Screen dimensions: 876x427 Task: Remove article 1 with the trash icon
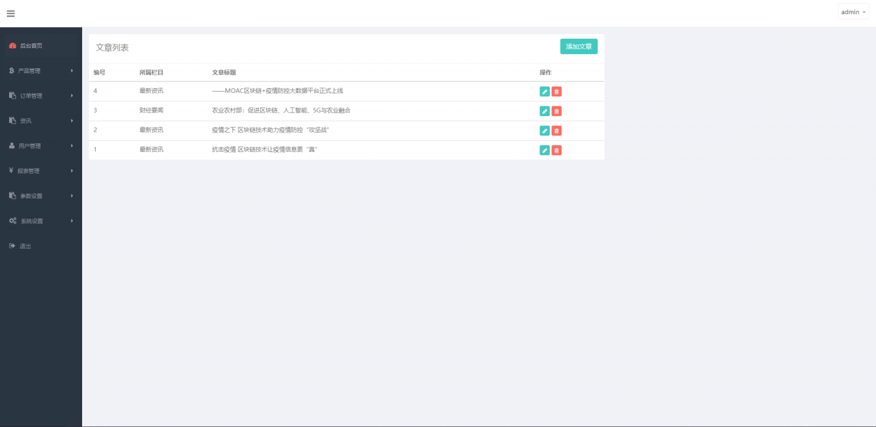(x=557, y=150)
